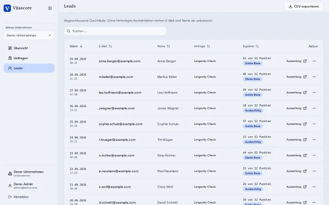Sort table by Datum column

click(x=76, y=46)
